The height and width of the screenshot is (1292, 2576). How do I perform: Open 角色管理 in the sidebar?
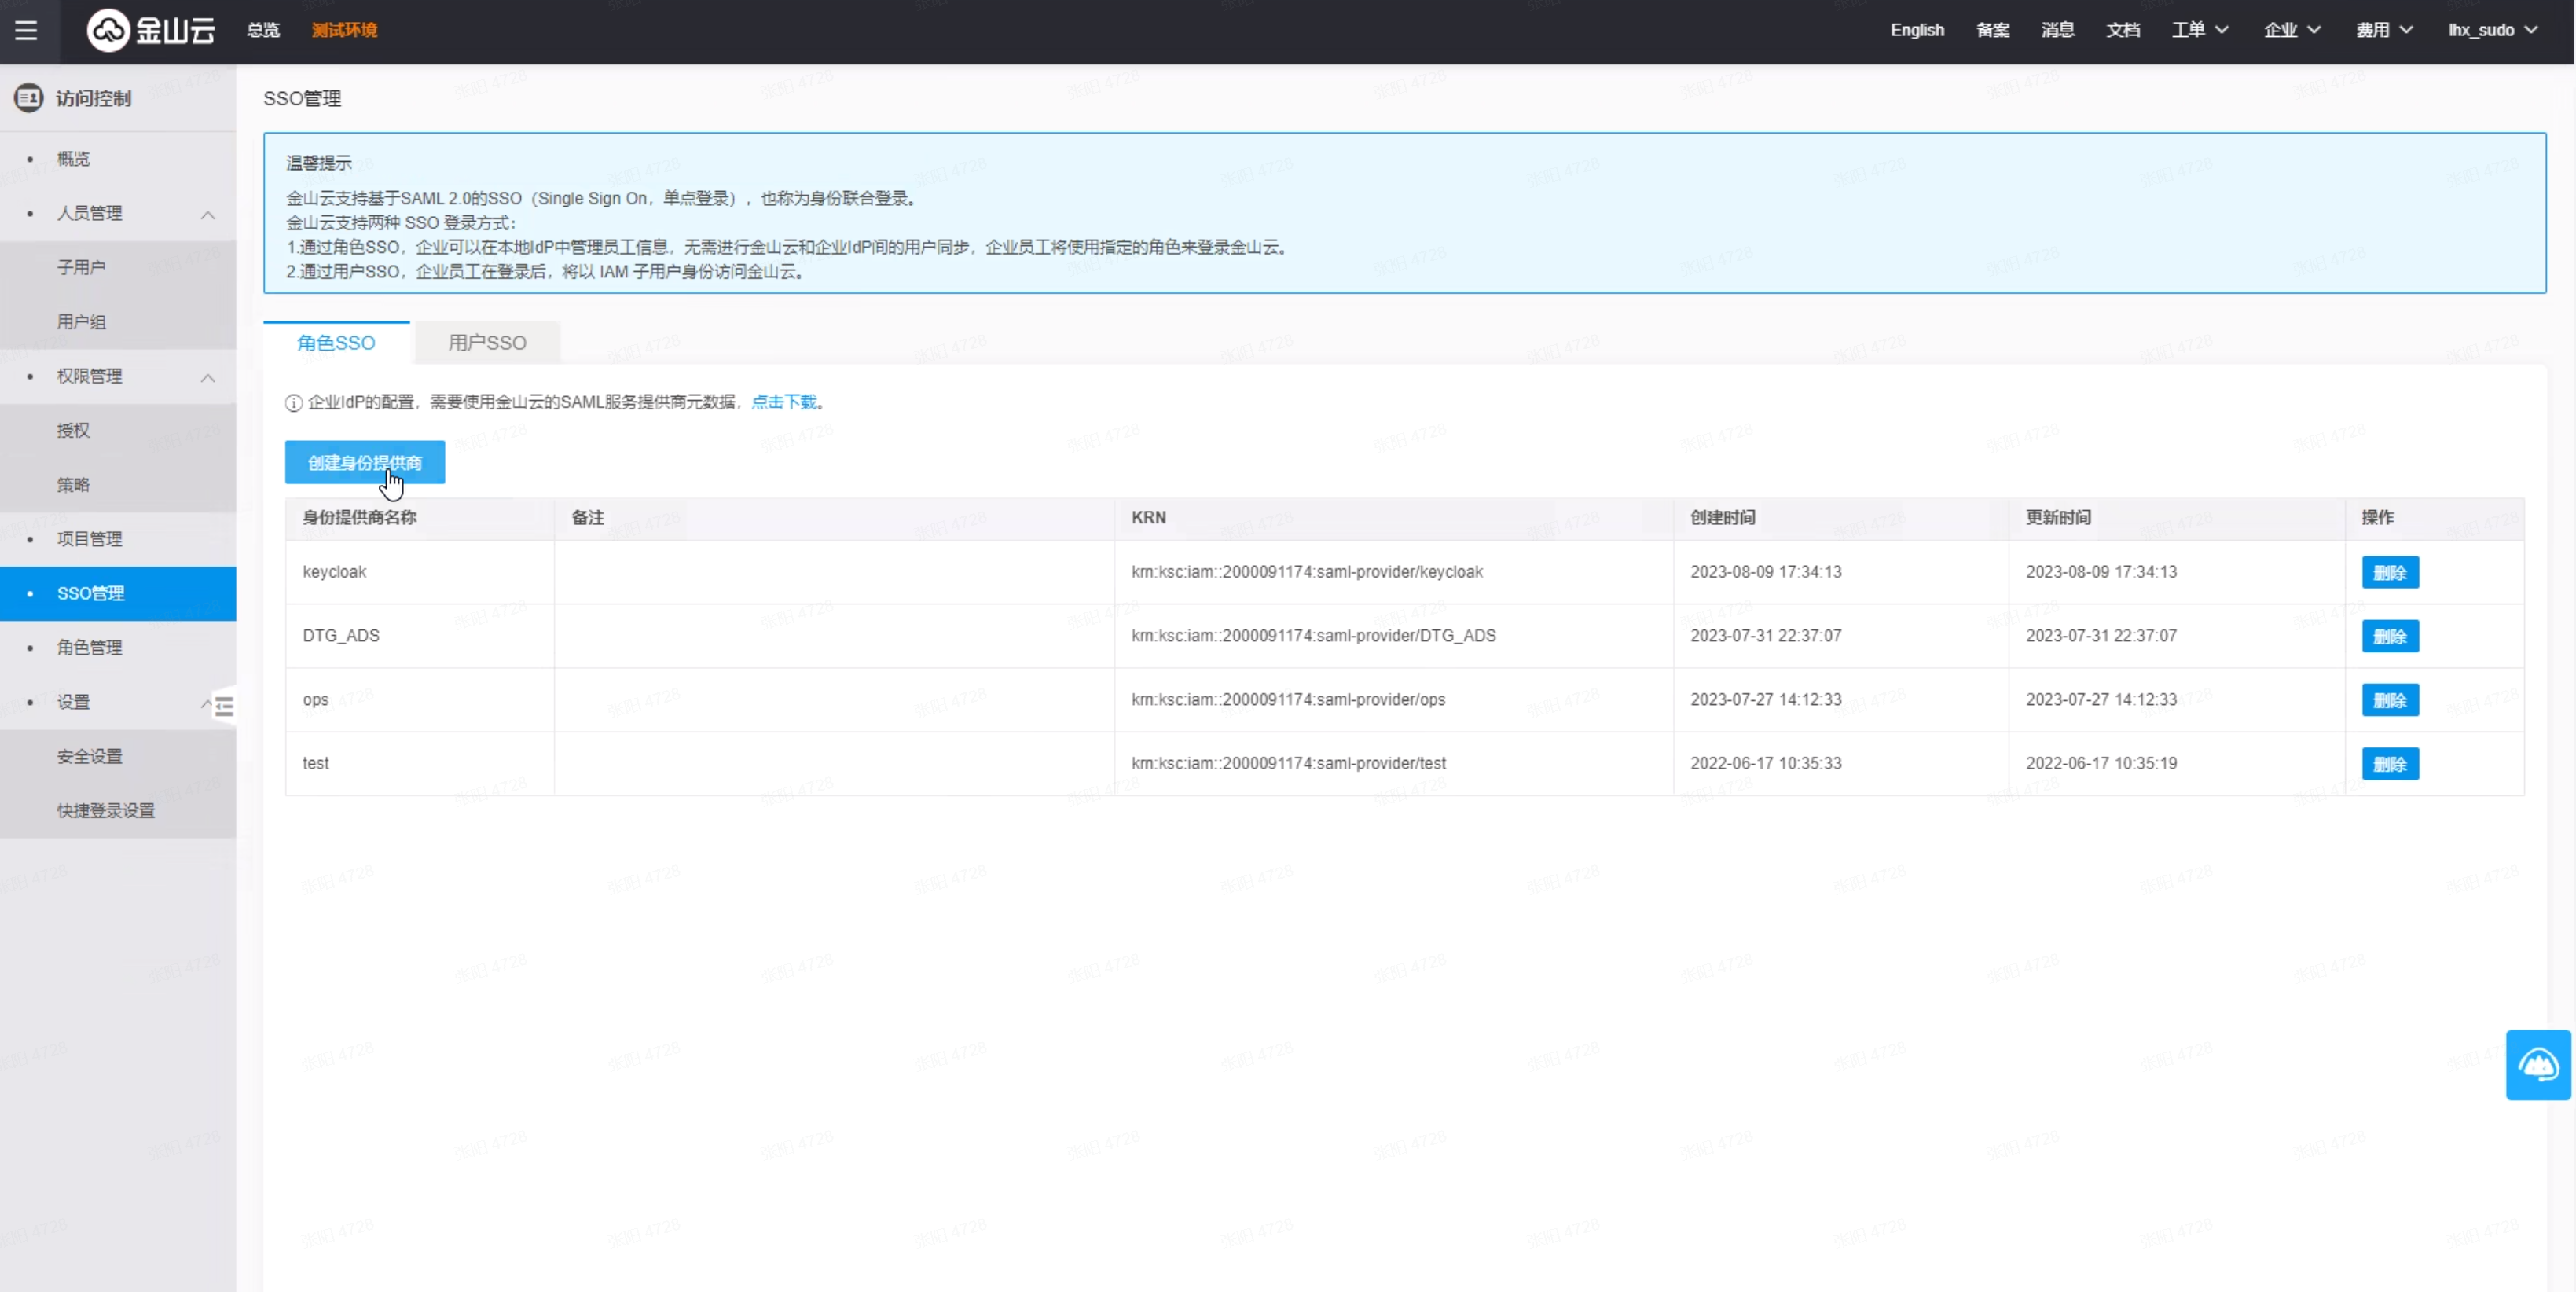coord(90,647)
